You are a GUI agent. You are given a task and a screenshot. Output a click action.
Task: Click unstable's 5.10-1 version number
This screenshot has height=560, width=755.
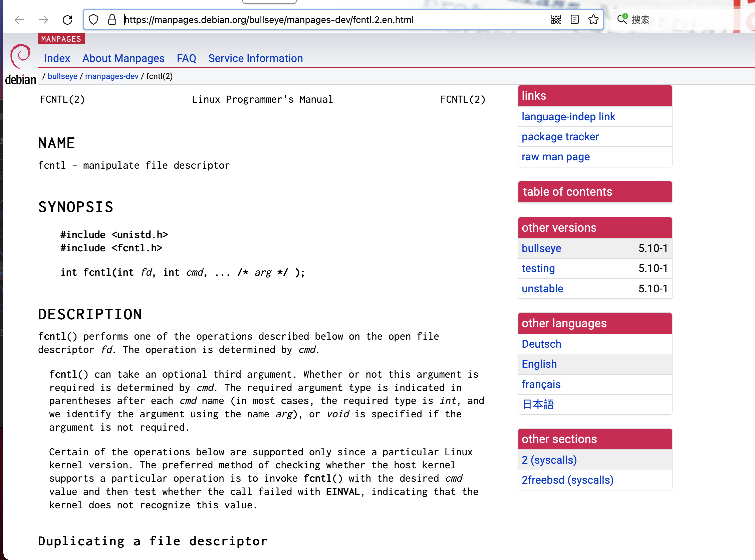(x=653, y=288)
